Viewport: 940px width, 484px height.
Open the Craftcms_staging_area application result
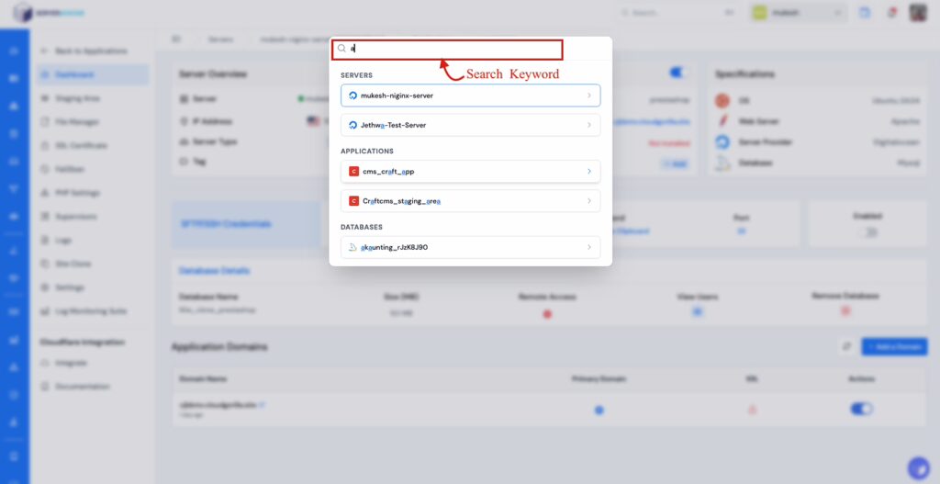click(x=470, y=201)
